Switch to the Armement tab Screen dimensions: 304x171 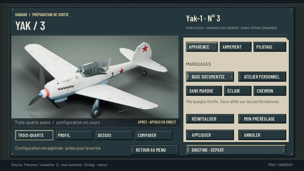[x=236, y=47]
